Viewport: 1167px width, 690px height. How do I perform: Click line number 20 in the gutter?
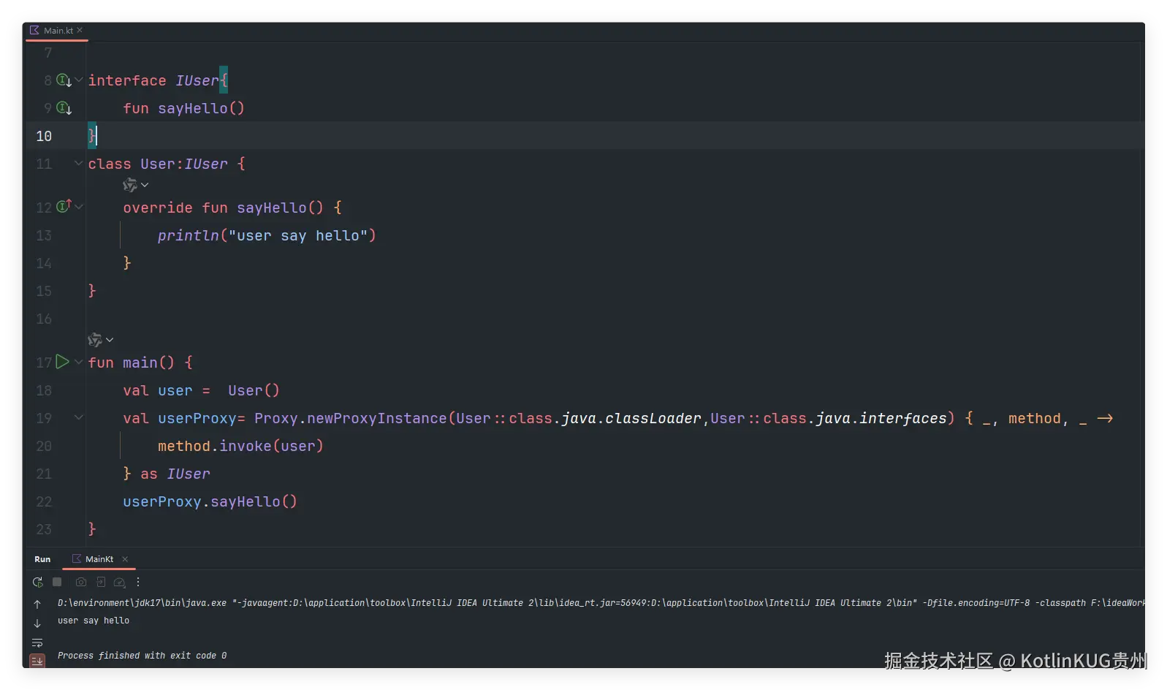point(44,446)
